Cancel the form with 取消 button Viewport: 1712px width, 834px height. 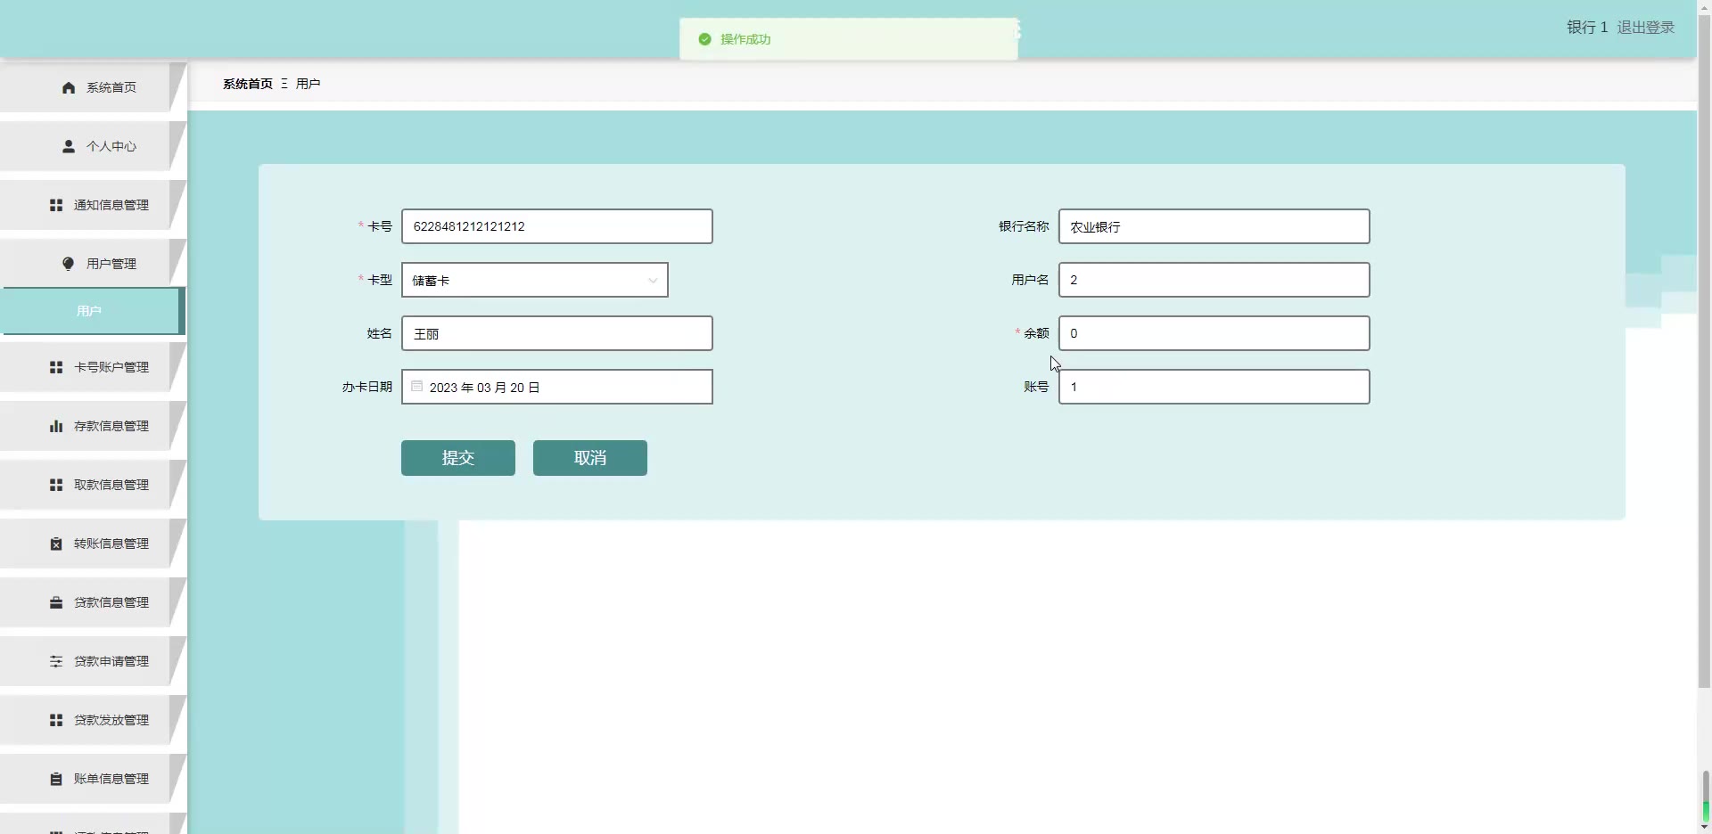click(590, 458)
